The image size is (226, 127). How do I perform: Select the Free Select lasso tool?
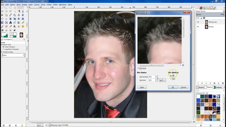[11, 11]
